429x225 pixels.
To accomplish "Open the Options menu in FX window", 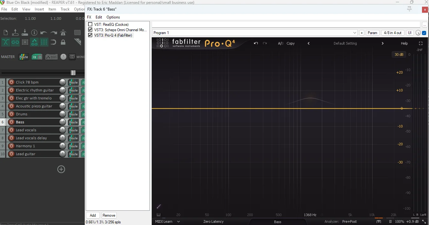I will point(113,17).
